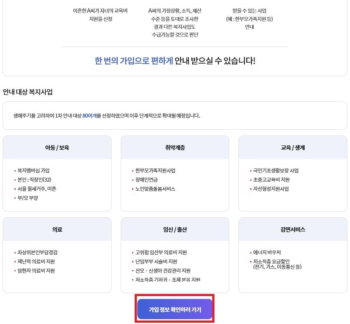Click the 이혼한 A씨가 자녀의 교육비 text
Image resolution: width=350 pixels, height=324 pixels.
tap(100, 11)
